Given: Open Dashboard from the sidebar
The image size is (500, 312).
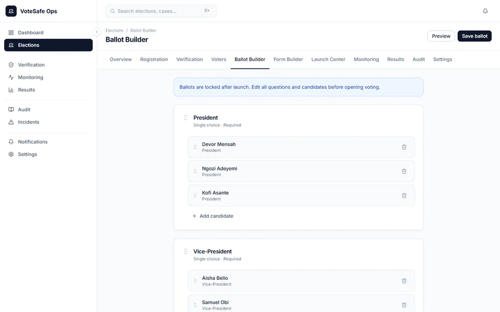Looking at the screenshot, I should [x=48, y=32].
